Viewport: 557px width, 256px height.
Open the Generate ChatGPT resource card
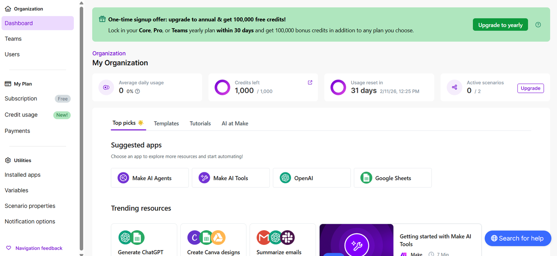[x=144, y=240]
